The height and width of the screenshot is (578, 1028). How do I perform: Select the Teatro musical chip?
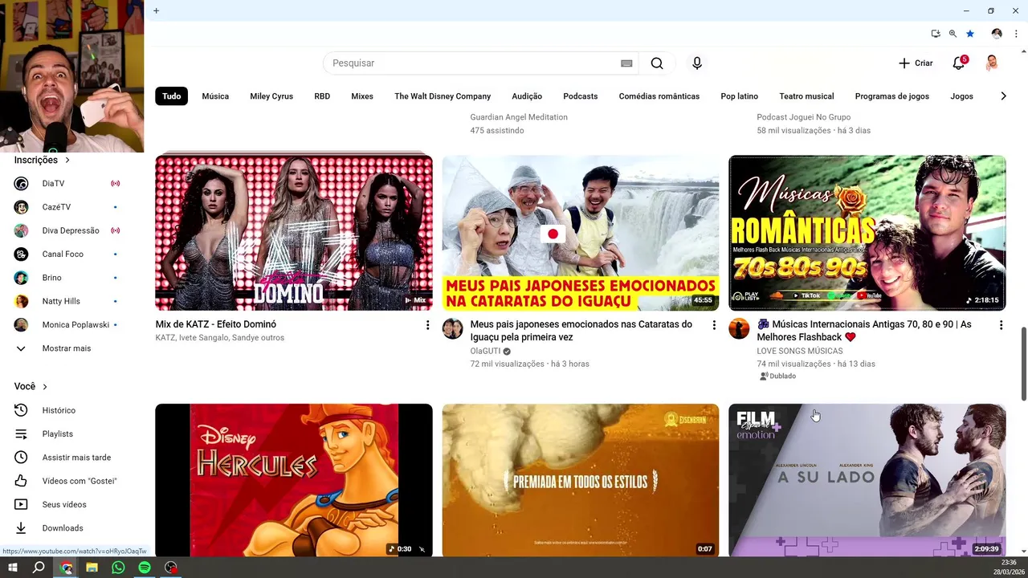(x=806, y=96)
